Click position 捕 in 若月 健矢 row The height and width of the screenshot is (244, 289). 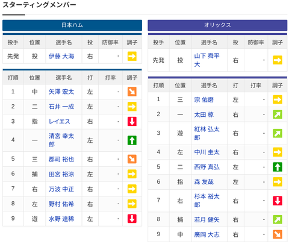pos(180,219)
